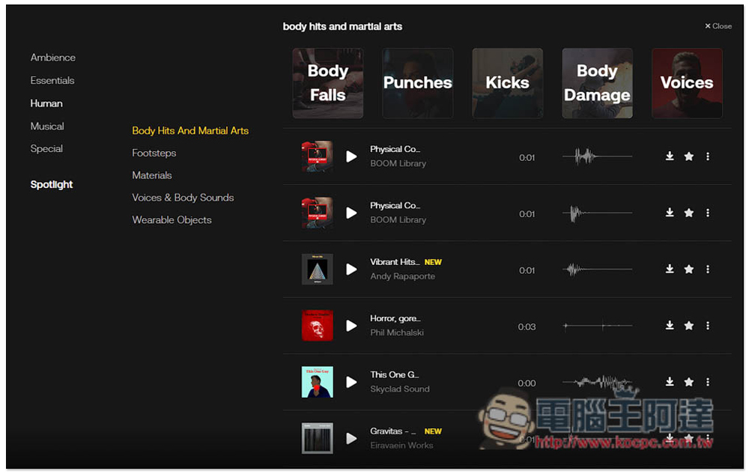Click the This One Guy album cover
This screenshot has height=474, width=749.
[317, 382]
